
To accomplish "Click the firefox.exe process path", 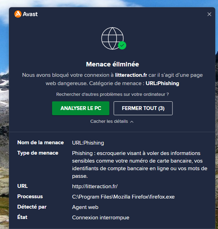I will point(123,197).
